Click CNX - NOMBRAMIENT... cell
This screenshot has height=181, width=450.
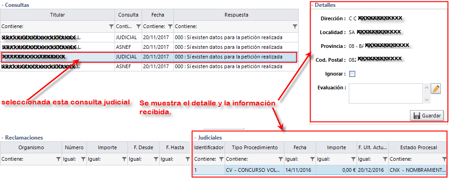(x=418, y=170)
